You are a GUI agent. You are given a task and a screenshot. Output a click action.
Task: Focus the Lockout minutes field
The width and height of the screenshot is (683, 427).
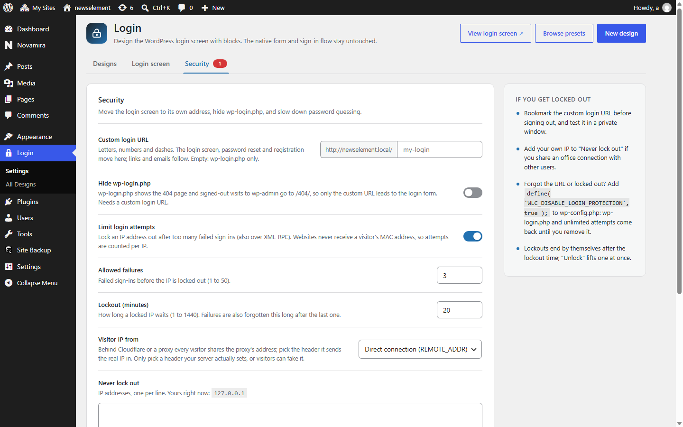[460, 310]
